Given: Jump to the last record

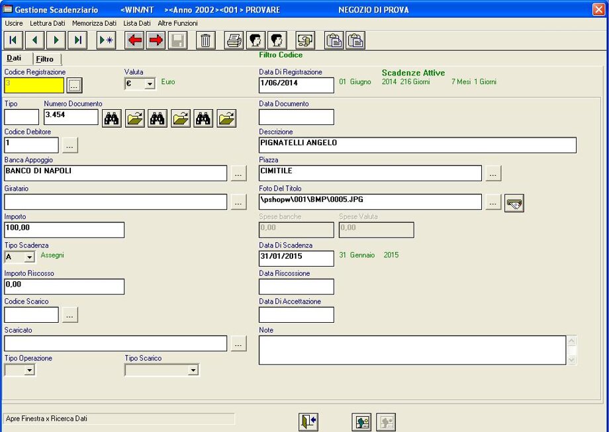Looking at the screenshot, I should [77, 40].
